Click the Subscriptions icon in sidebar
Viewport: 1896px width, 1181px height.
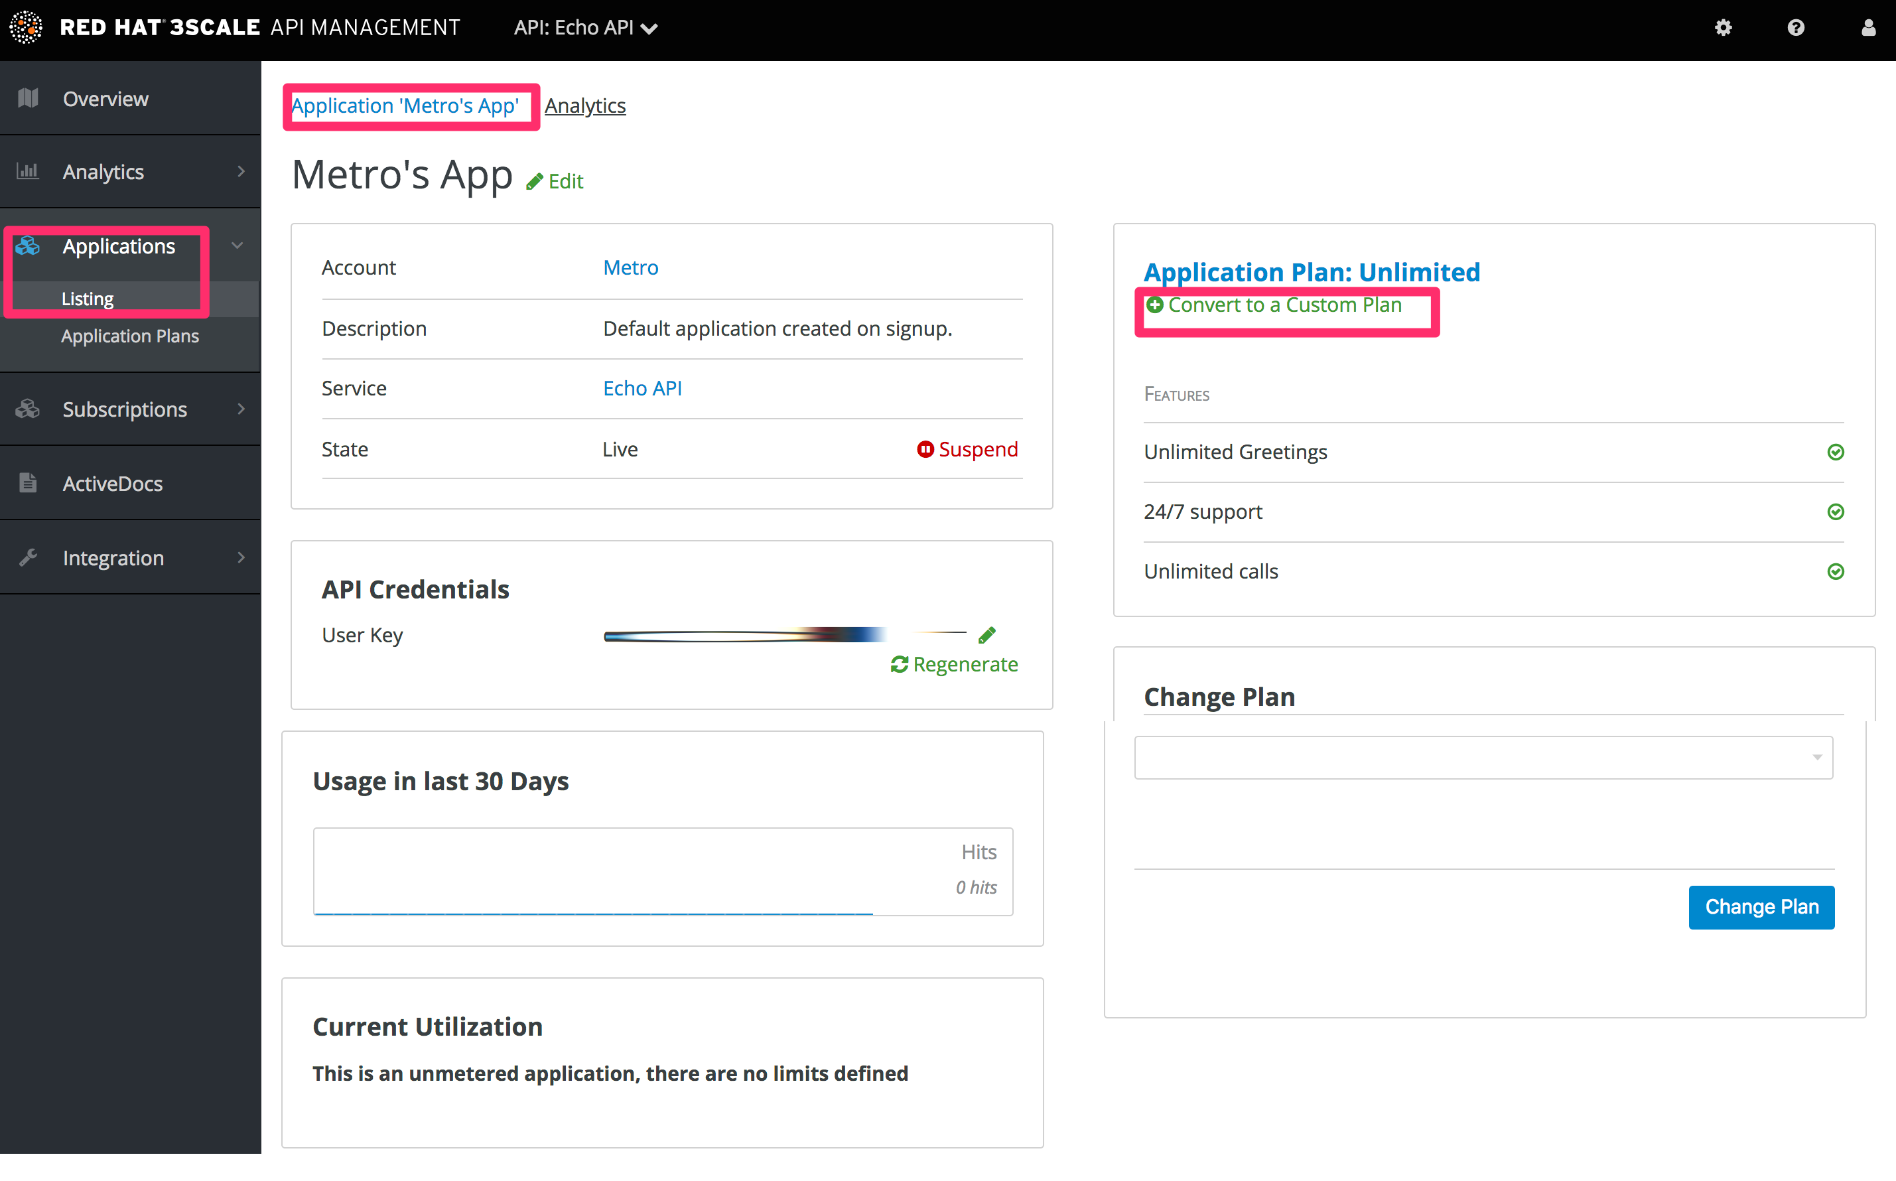29,408
